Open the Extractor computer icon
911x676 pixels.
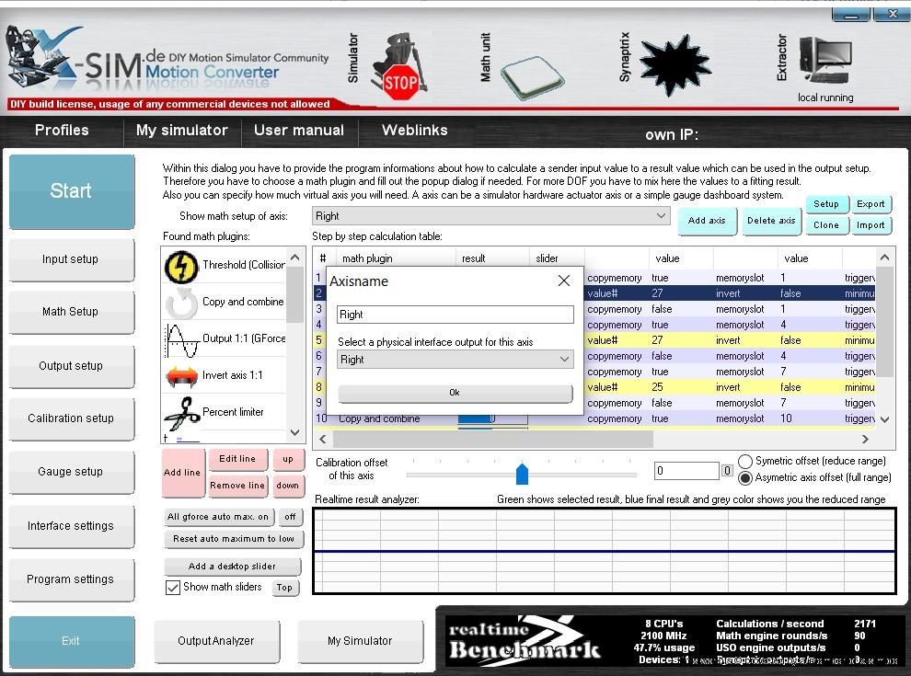click(x=825, y=60)
